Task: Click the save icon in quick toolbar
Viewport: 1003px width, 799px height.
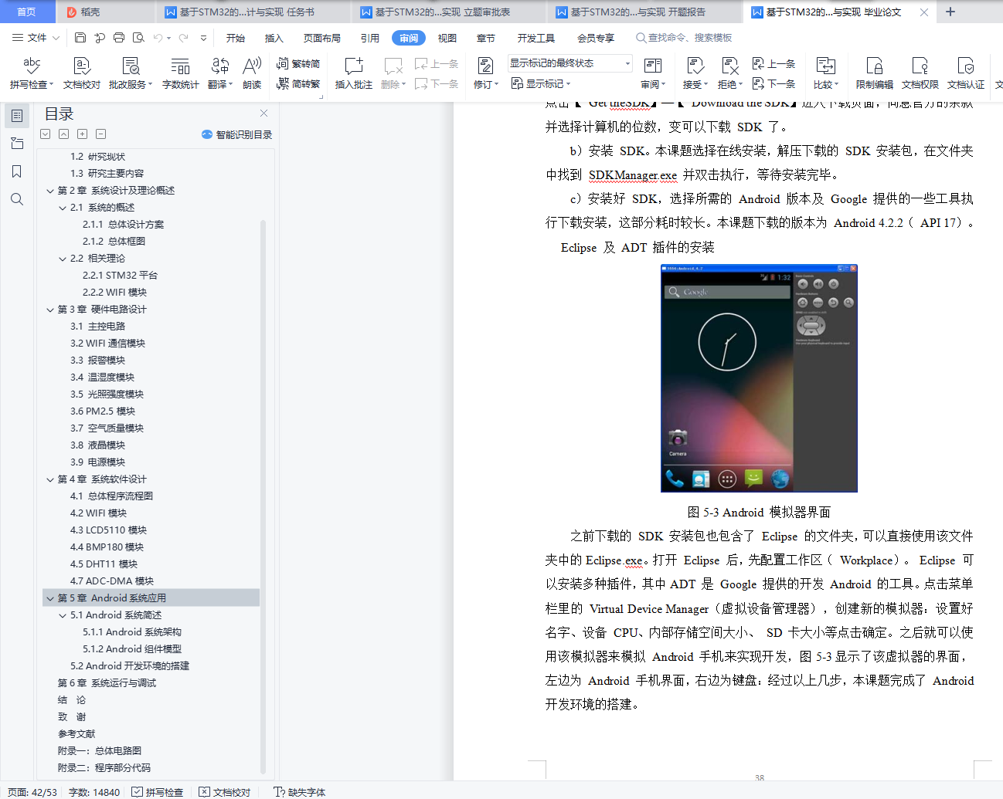Action: (x=80, y=37)
